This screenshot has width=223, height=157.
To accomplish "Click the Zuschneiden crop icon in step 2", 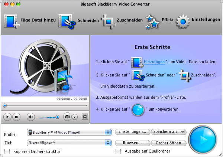I will [x=184, y=76].
